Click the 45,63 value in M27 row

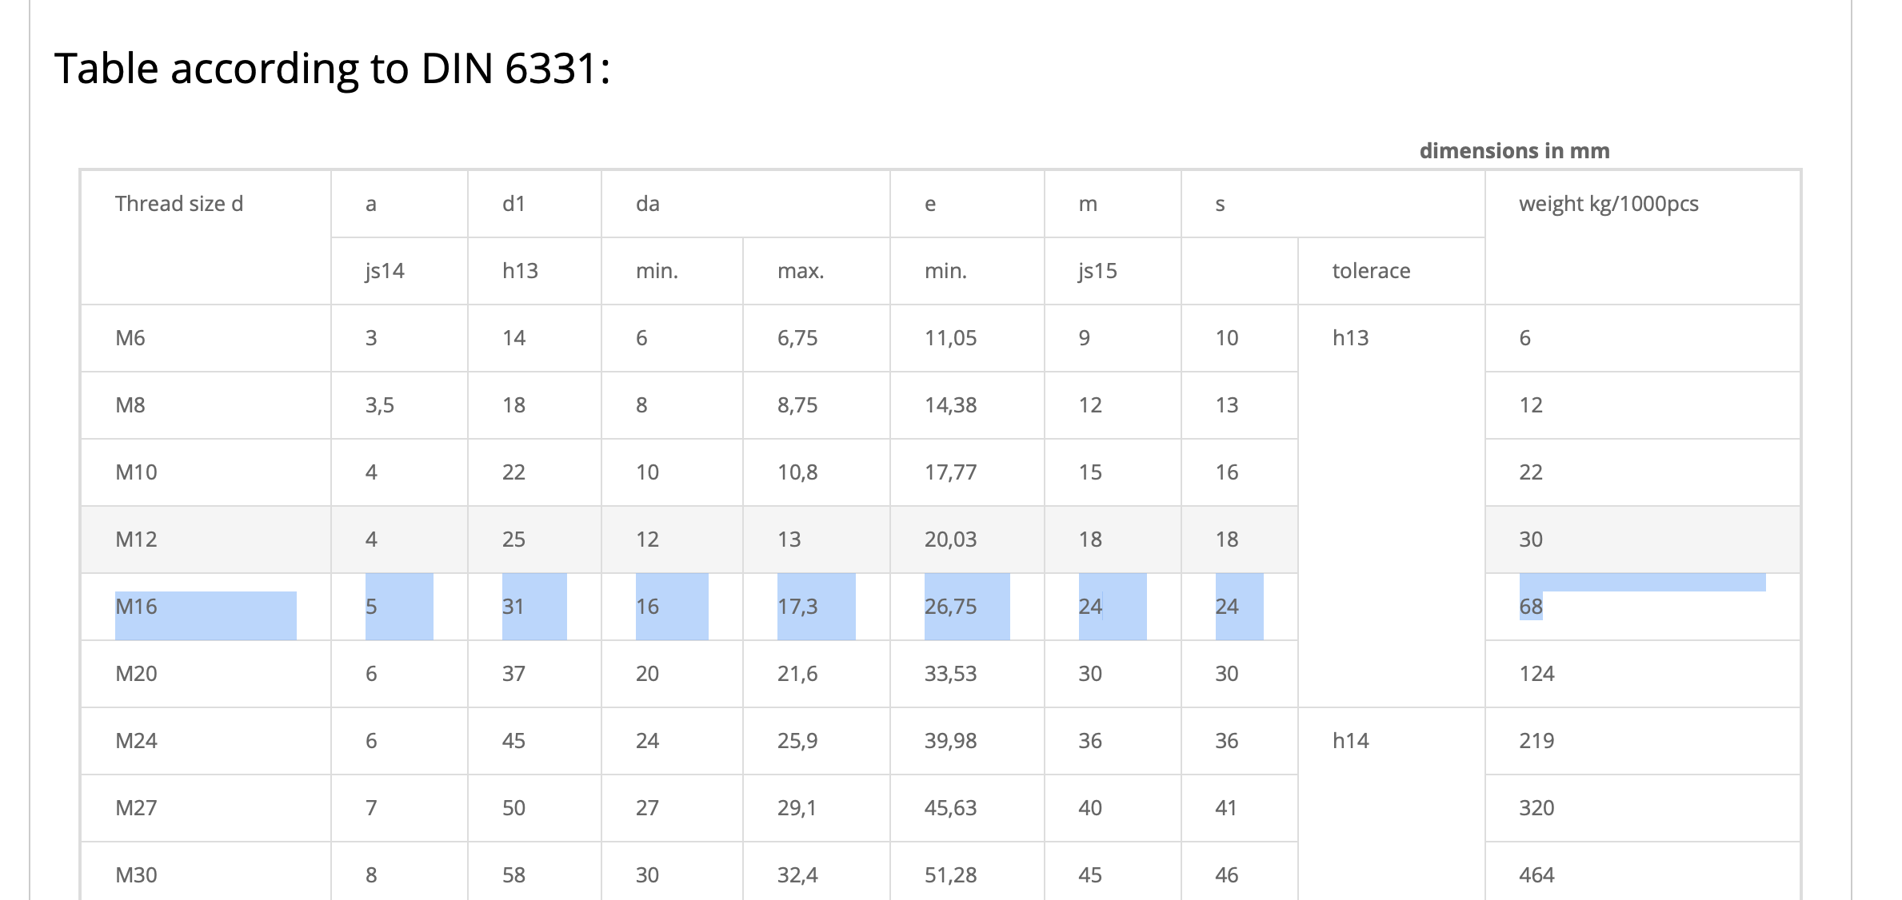click(951, 808)
